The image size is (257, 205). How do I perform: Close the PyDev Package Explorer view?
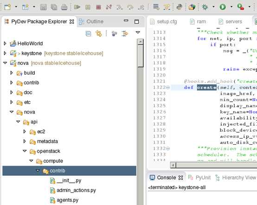[72, 22]
